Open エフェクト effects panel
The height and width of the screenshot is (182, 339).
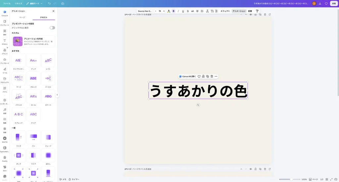coord(225,11)
